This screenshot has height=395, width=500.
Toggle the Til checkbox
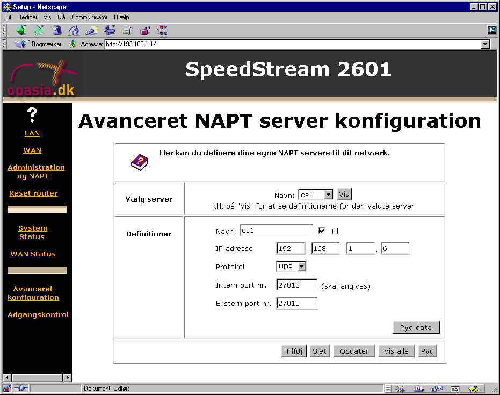click(x=322, y=231)
